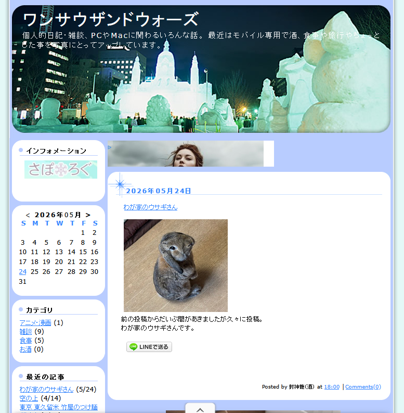Click the 最近の記事 section heading

[45, 377]
